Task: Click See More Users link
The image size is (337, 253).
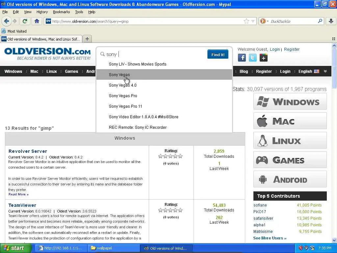Action: 270,238
